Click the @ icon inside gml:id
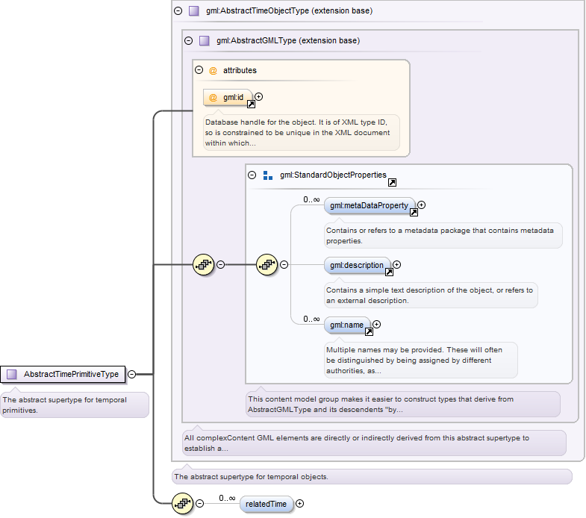586x518 pixels. (x=213, y=98)
